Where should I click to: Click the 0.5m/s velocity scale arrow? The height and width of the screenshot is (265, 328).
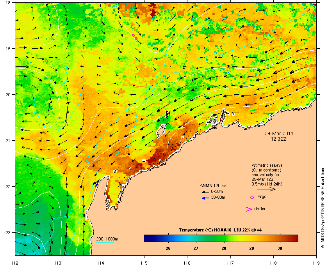tap(266, 189)
